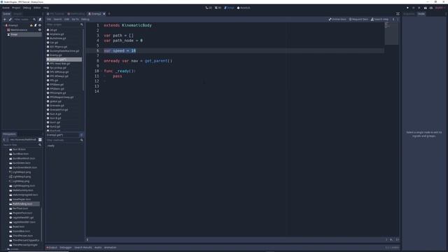Click the search icon in Filter methods
This screenshot has width=448, height=252.
click(82, 140)
